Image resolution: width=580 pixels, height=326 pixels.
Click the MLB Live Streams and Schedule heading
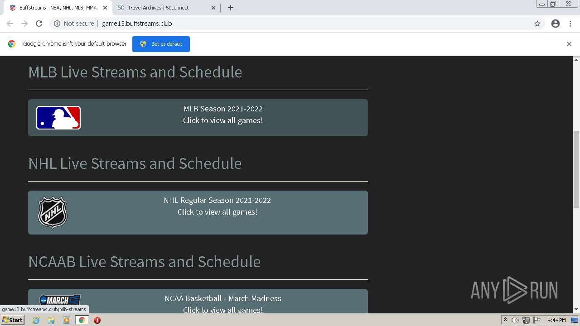135,72
